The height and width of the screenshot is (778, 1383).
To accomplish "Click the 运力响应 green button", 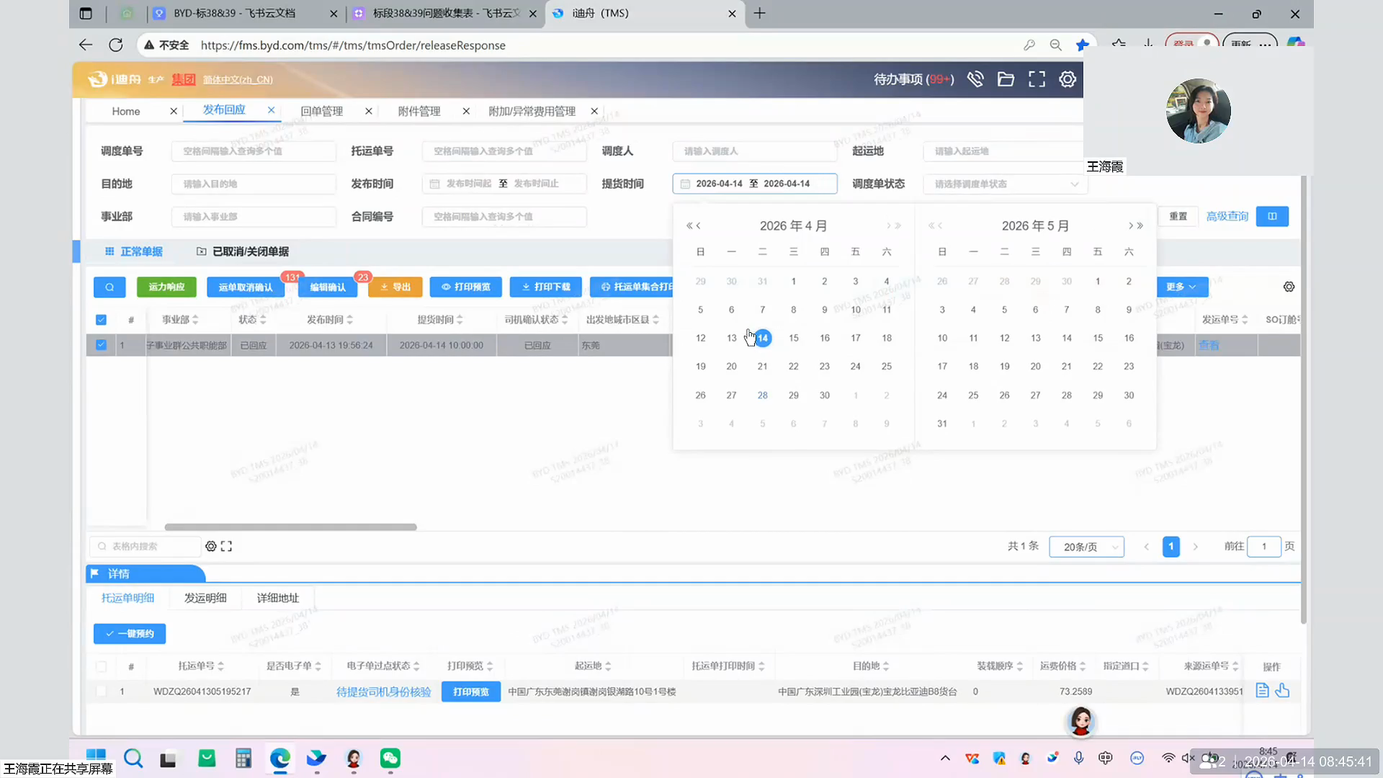I will tap(166, 287).
